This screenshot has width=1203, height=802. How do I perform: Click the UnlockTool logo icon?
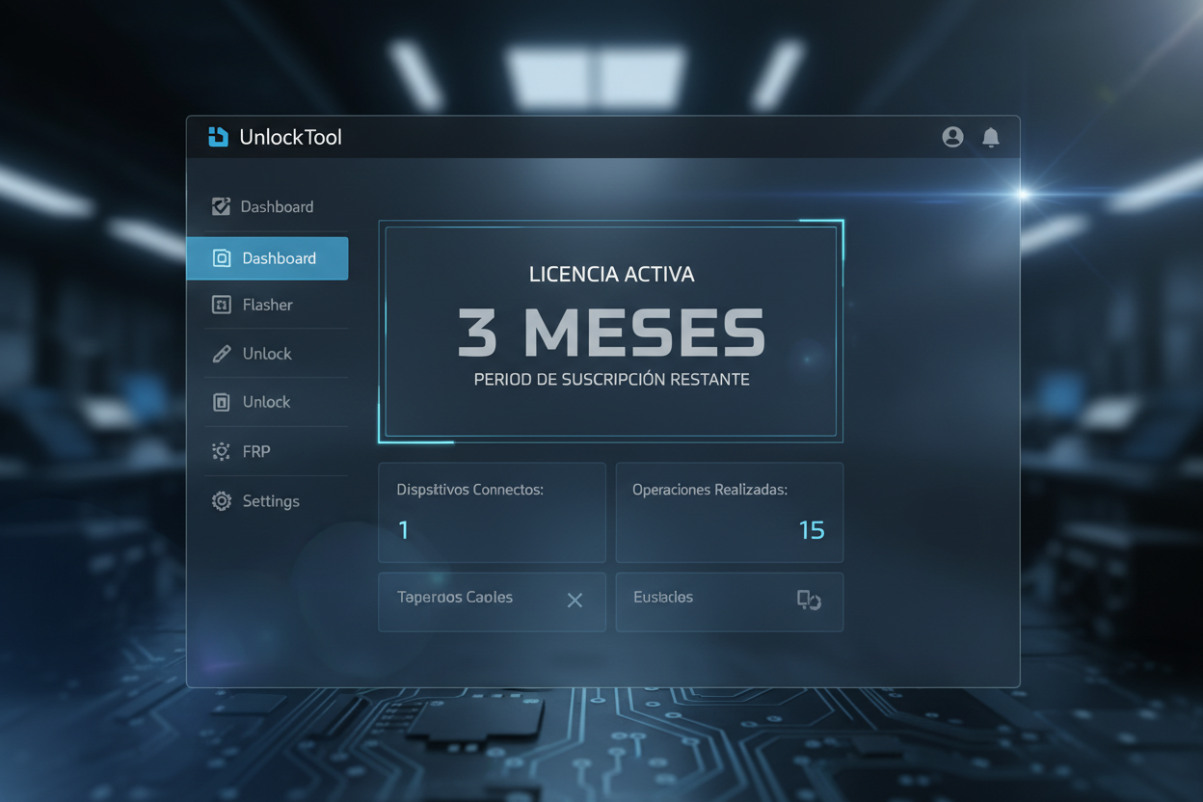[217, 137]
